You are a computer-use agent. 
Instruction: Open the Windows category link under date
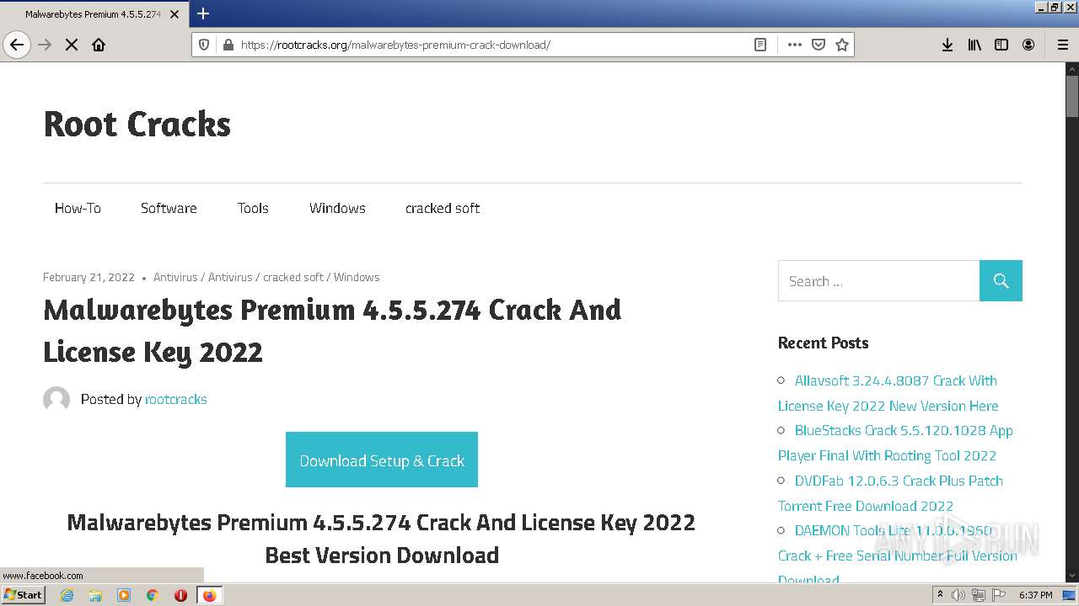point(357,277)
